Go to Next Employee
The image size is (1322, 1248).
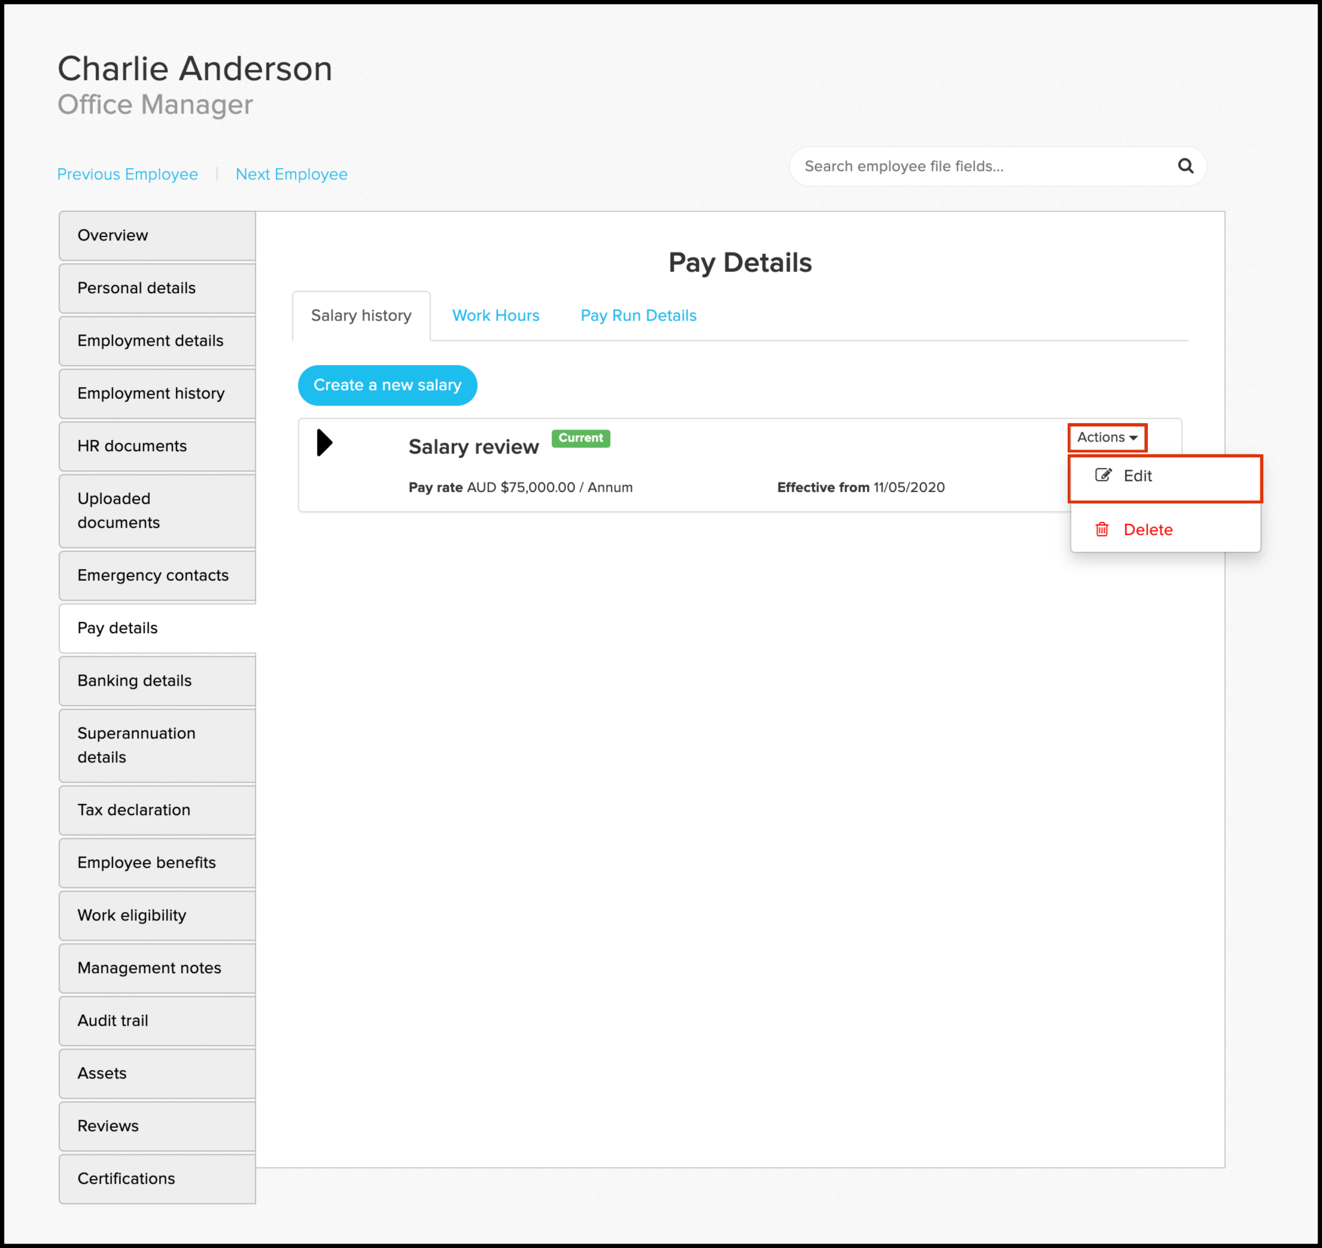click(x=291, y=174)
